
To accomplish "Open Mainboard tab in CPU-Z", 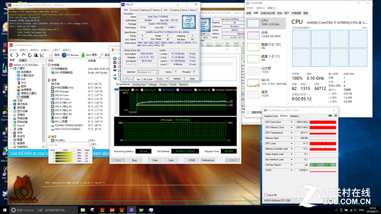I will click(x=145, y=10).
